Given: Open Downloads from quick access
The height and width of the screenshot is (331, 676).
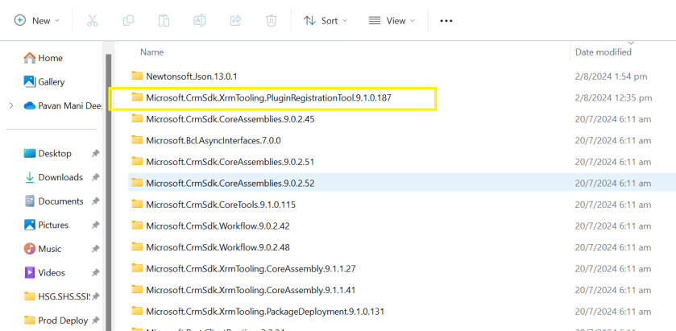Looking at the screenshot, I should [60, 177].
